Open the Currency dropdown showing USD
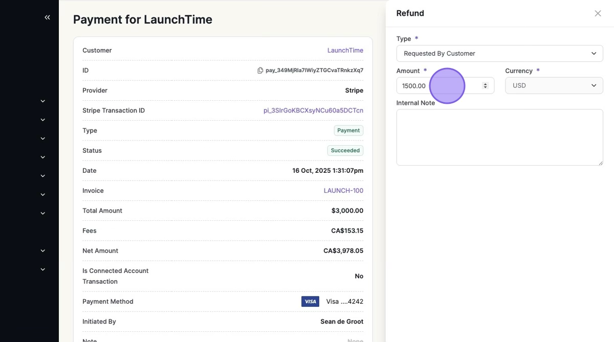The width and height of the screenshot is (614, 342). (x=554, y=85)
